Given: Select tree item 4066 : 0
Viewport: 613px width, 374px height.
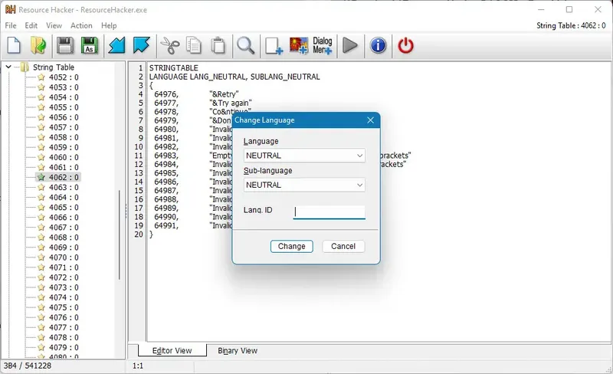Looking at the screenshot, I should pyautogui.click(x=64, y=217).
